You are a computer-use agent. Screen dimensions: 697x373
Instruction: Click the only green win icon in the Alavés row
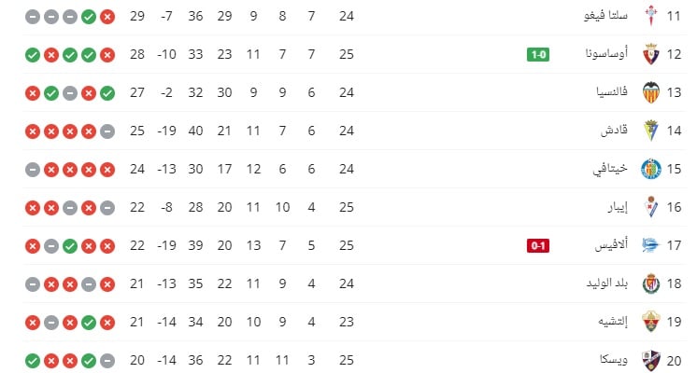[x=70, y=246]
